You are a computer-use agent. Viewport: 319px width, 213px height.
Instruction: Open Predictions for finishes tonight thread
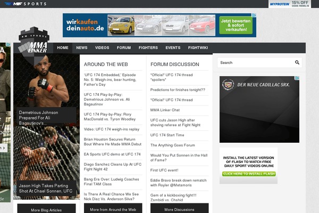tap(178, 90)
